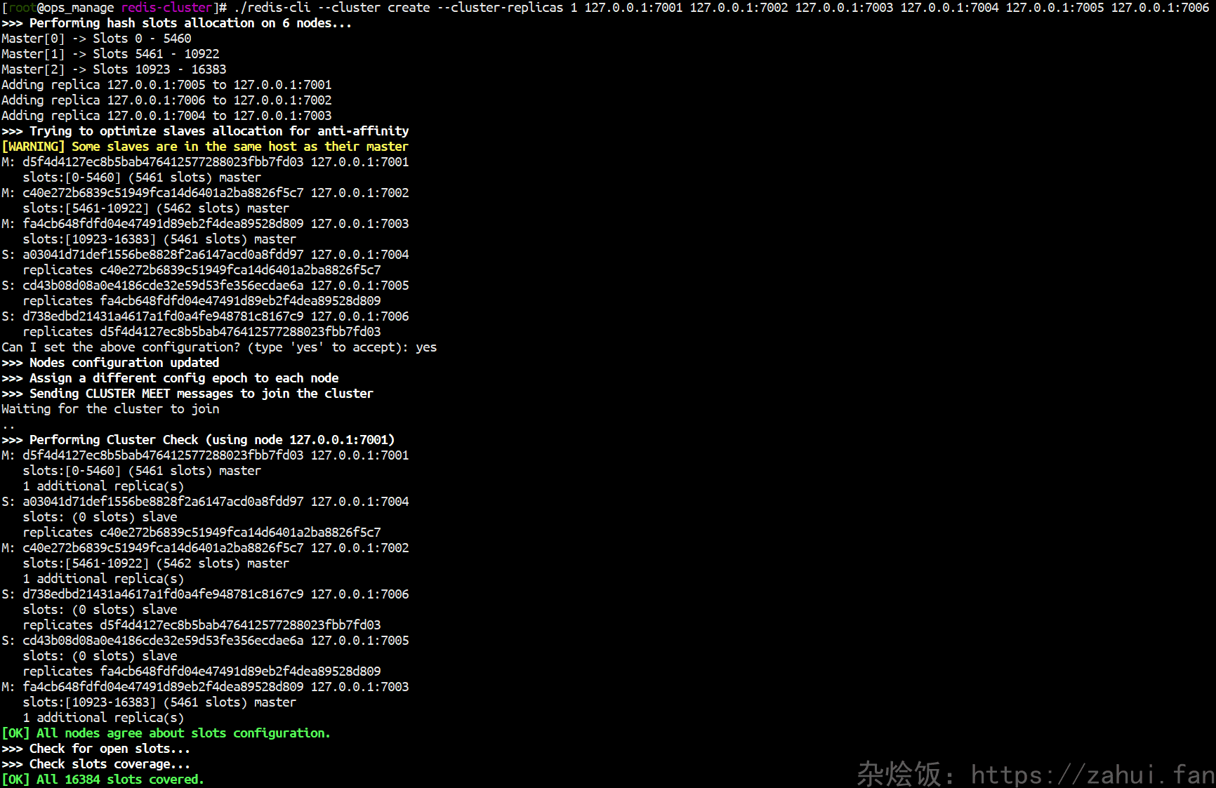Click the 'Master[2] -> Slots 10923 - 16383' line
The width and height of the screenshot is (1216, 788).
[x=114, y=69]
